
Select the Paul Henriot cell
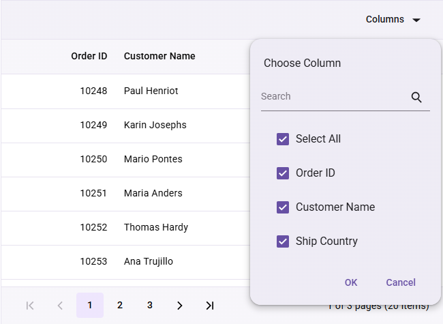(x=151, y=91)
